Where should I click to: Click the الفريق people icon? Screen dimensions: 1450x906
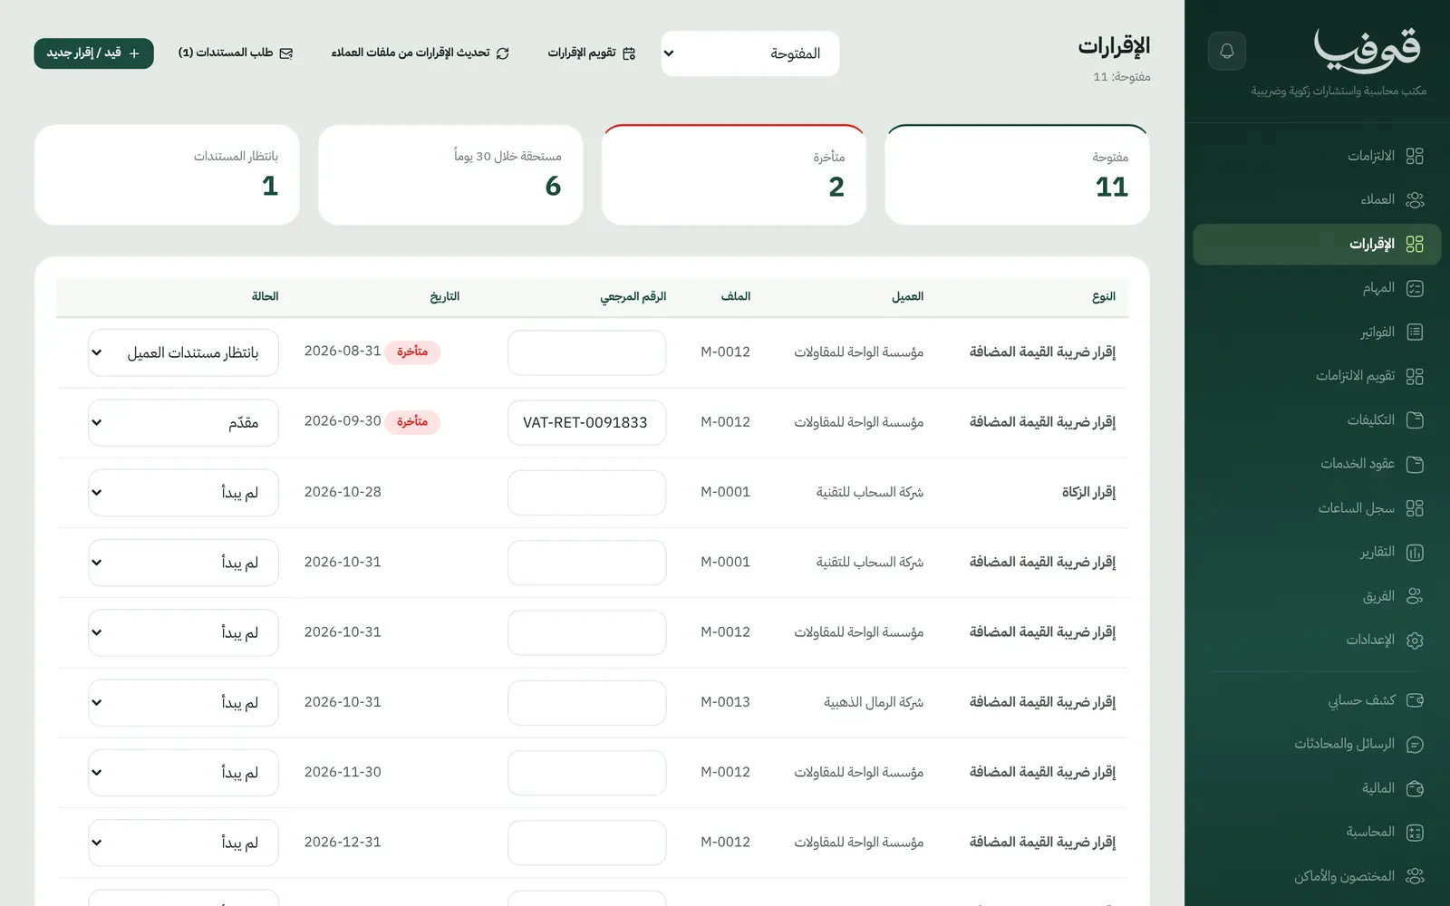tap(1415, 596)
